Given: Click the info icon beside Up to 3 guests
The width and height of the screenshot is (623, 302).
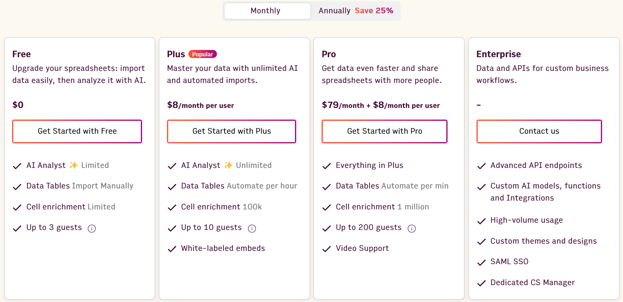Looking at the screenshot, I should (x=92, y=228).
